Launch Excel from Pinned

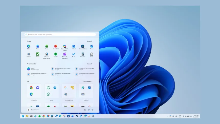point(47,47)
